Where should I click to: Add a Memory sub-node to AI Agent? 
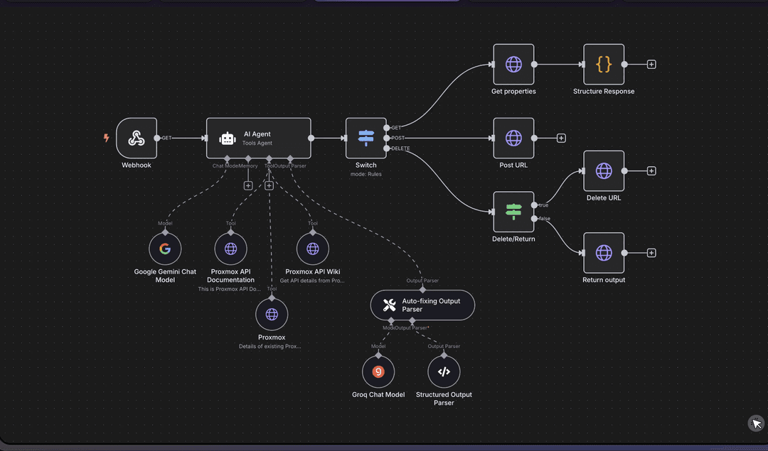point(248,185)
